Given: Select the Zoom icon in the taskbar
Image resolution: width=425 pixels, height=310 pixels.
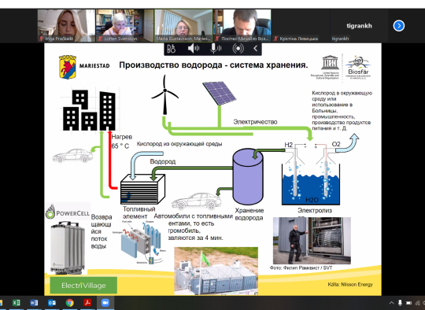Looking at the screenshot, I should click(x=105, y=303).
